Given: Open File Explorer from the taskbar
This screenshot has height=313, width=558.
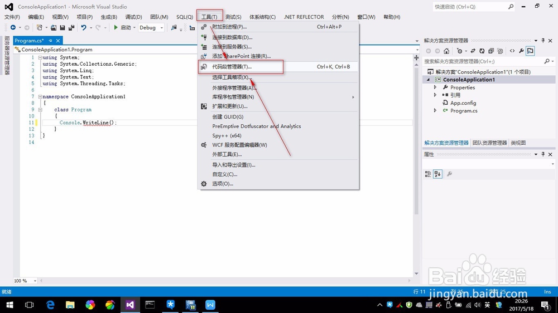Looking at the screenshot, I should click(70, 305).
